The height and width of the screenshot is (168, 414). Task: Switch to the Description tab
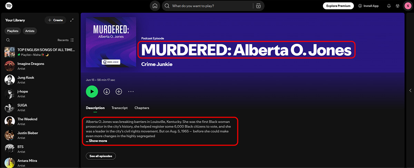[95, 108]
